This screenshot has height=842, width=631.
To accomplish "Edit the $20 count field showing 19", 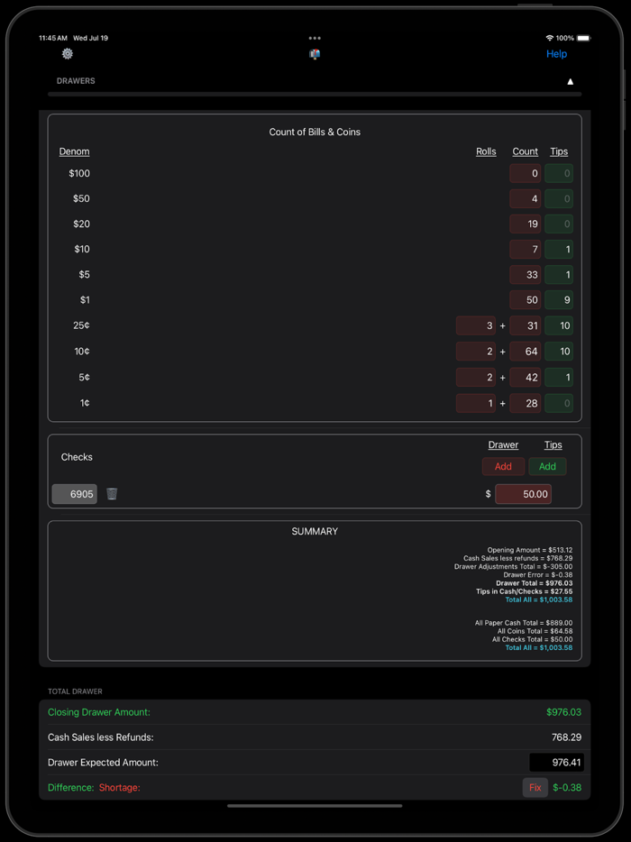I will [x=526, y=224].
